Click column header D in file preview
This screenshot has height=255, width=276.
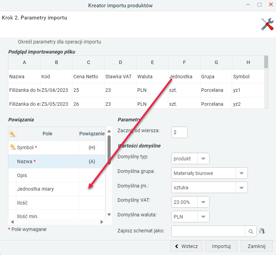[120, 62]
